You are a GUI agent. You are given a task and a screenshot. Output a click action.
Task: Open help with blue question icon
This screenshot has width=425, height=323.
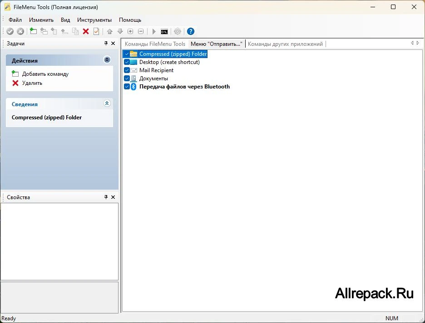pyautogui.click(x=191, y=31)
